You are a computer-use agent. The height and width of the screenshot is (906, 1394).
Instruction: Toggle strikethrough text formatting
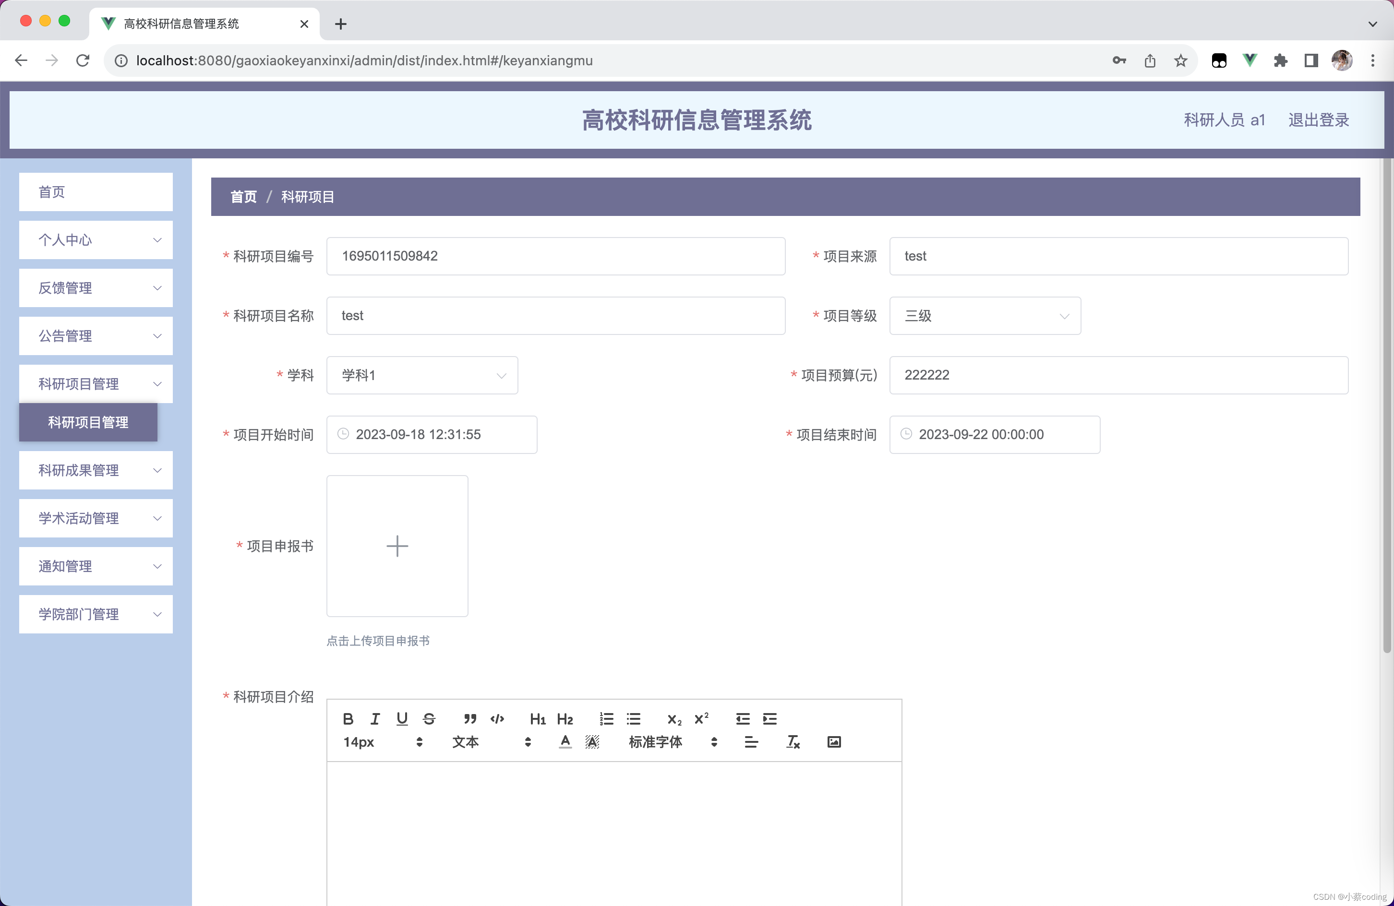point(429,718)
